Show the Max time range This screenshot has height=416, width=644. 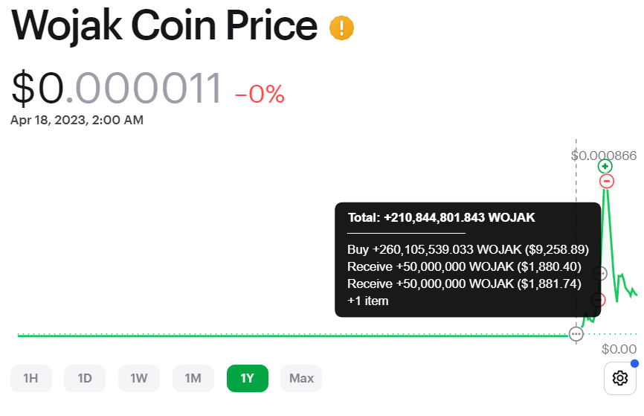click(301, 378)
